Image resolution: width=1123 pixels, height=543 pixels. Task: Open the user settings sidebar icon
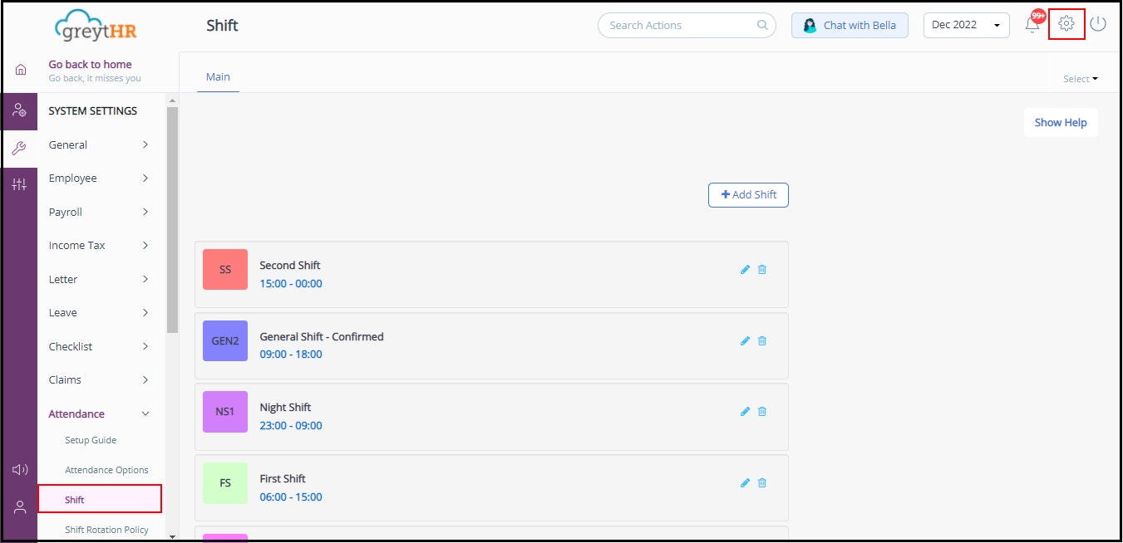(x=20, y=110)
